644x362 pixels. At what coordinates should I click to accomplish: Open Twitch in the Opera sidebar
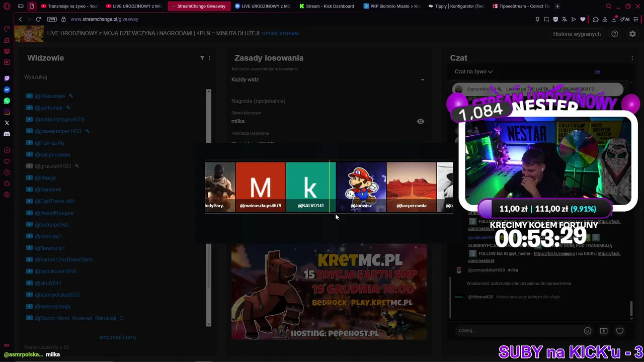click(7, 78)
